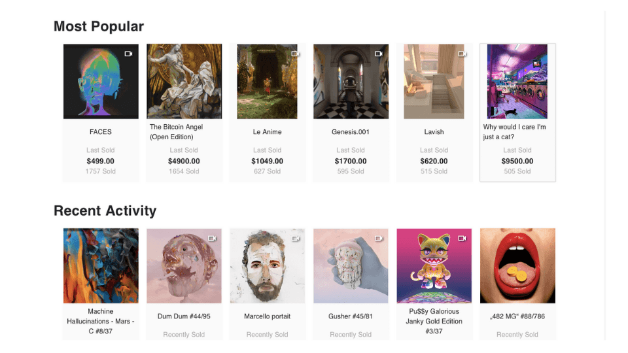The image size is (628, 353).
Task: Click "Why would I care I'm just a cat?" title
Action: 514,132
